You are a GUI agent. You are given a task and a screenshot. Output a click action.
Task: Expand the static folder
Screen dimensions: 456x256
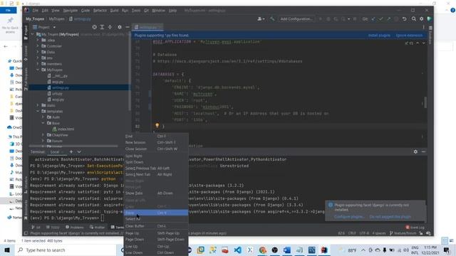pos(38,105)
